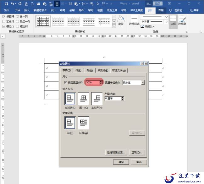Viewport: 204px width, 184px height.
Task: Toggle the 镶边行 banded rows checkbox
Action: coord(4,26)
